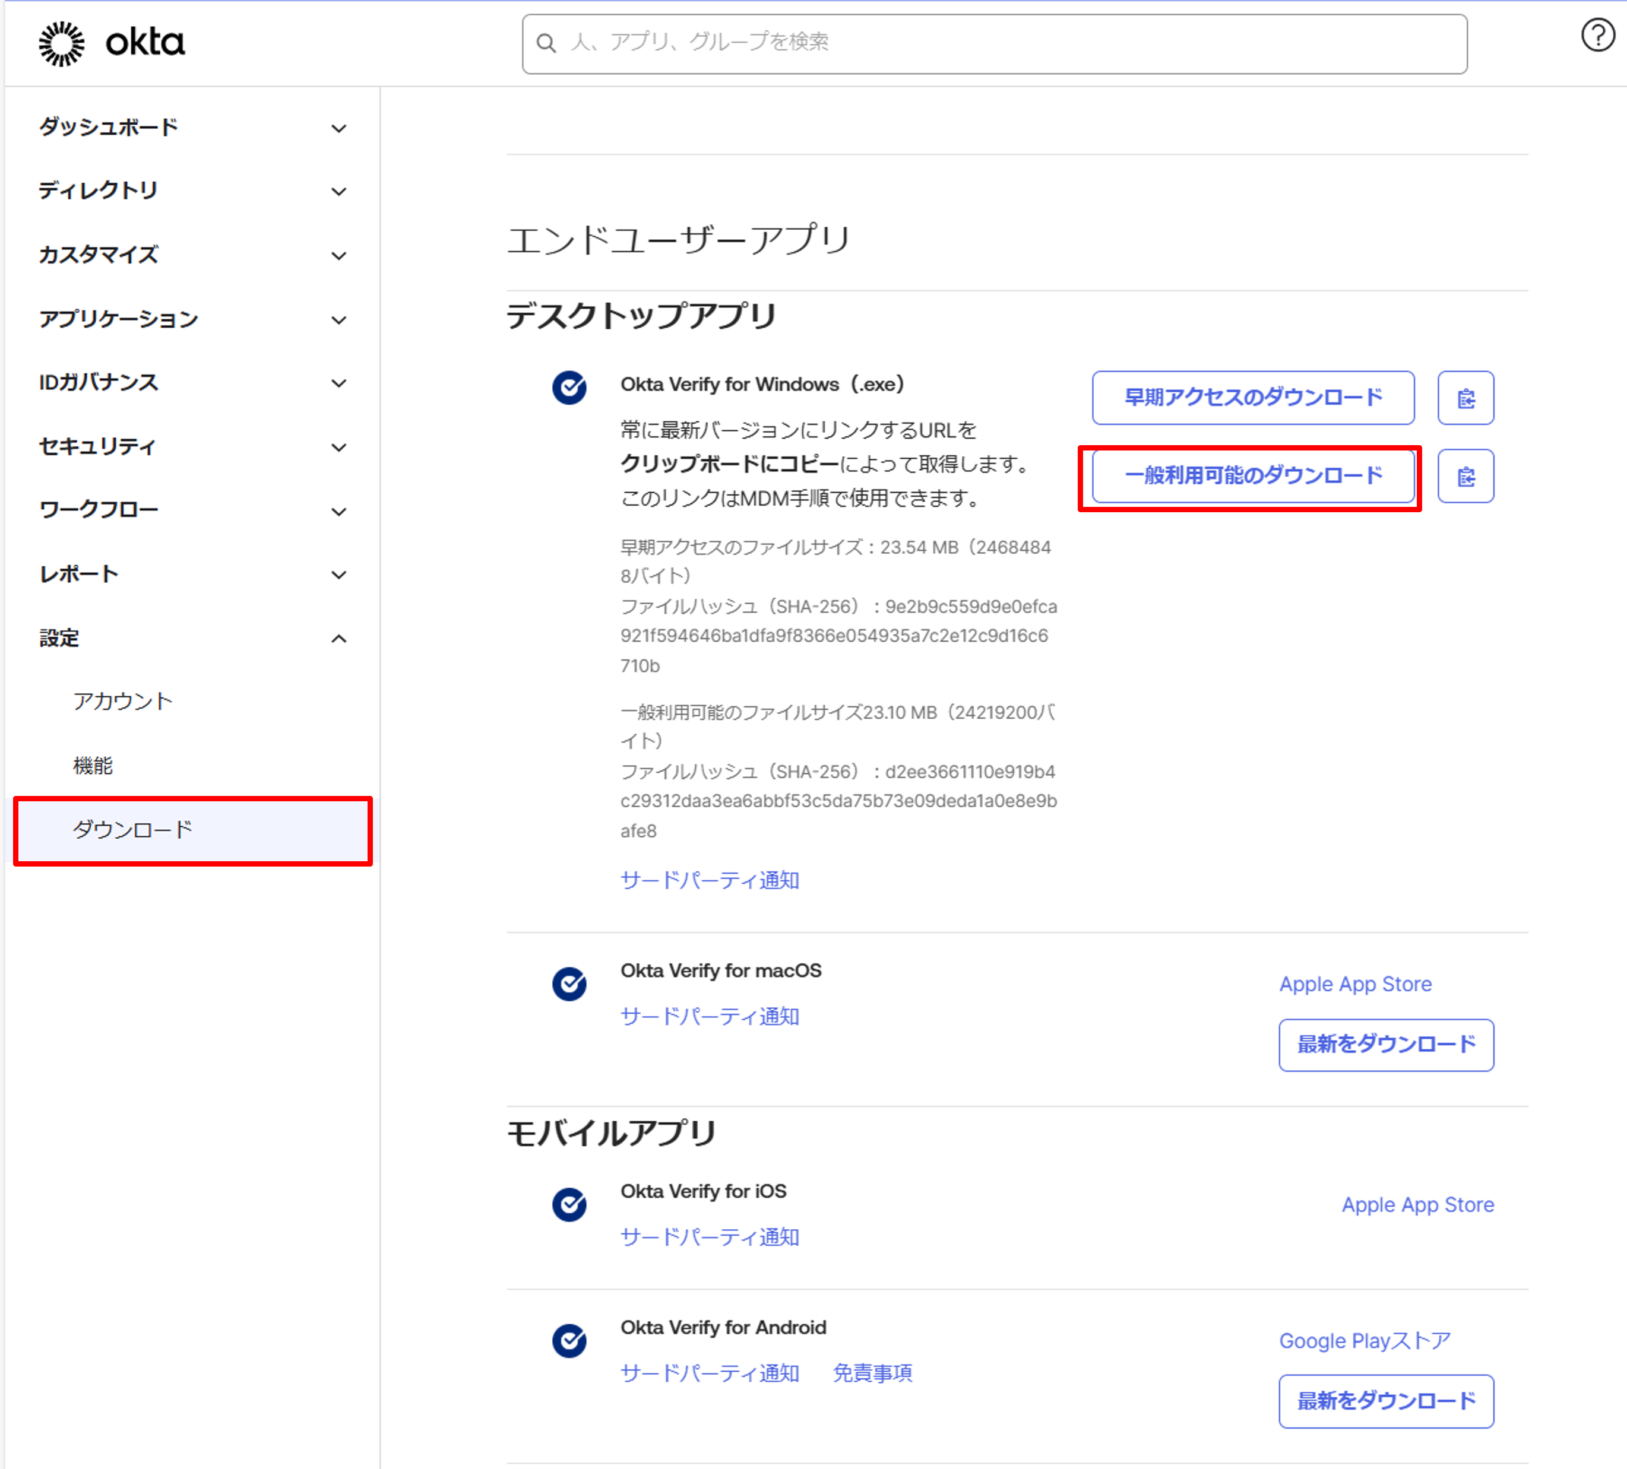
Task: Click the デスクトップアプリ heading
Action: pyautogui.click(x=642, y=315)
